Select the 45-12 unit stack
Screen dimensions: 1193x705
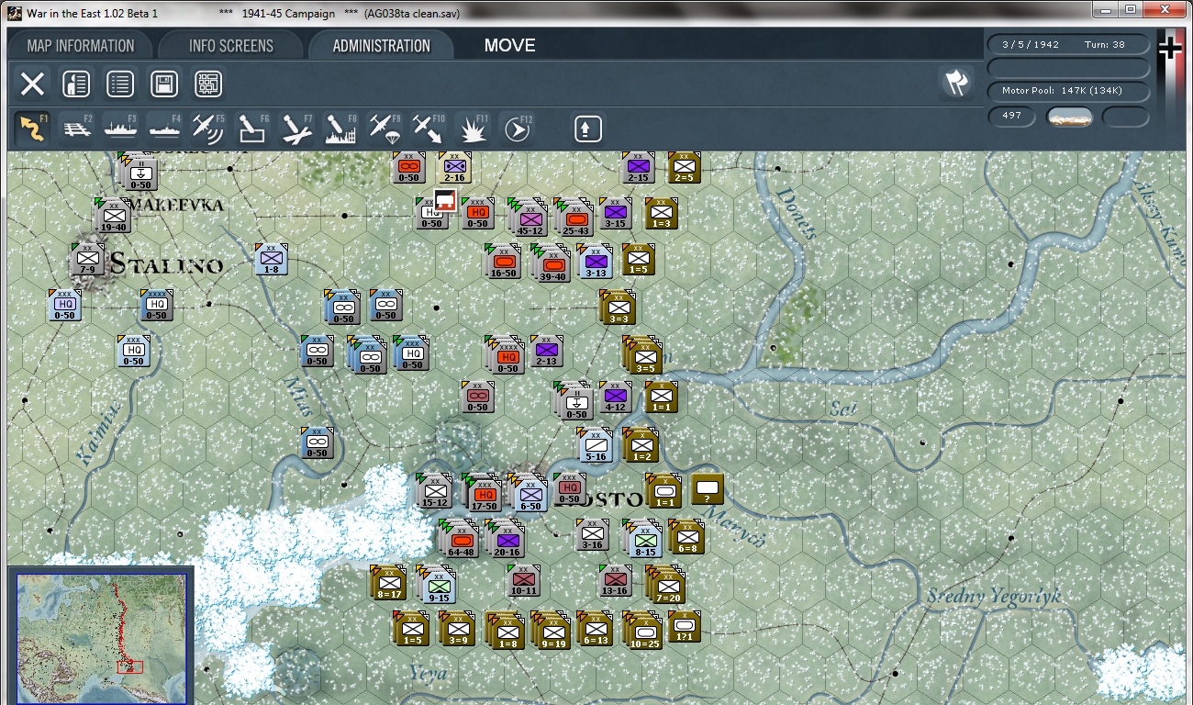(529, 217)
